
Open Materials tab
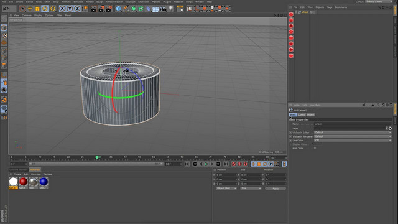(x=35, y=170)
